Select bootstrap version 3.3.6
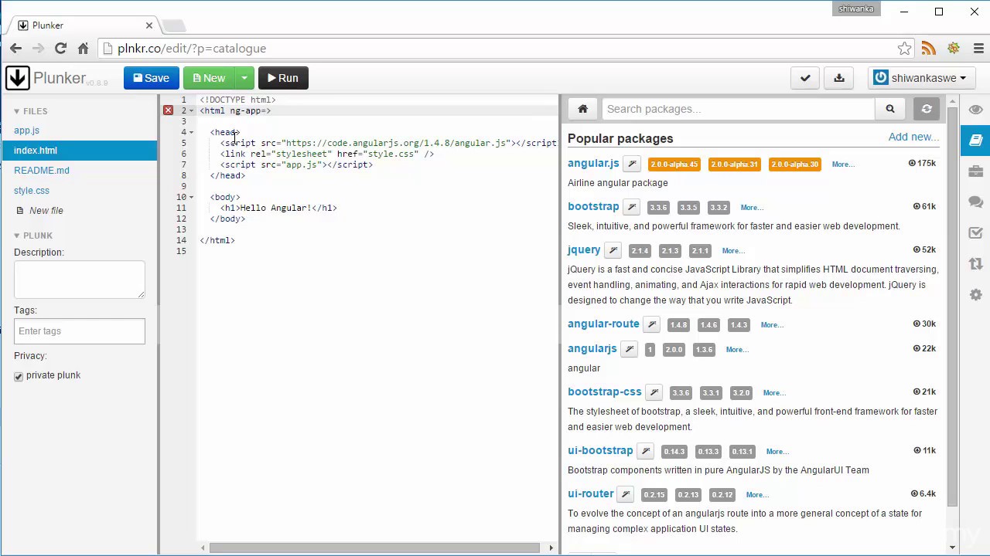The image size is (990, 556). pyautogui.click(x=658, y=208)
